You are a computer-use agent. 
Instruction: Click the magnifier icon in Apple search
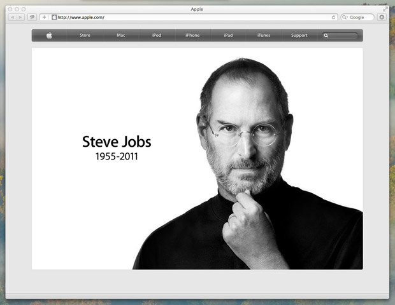pyautogui.click(x=326, y=36)
